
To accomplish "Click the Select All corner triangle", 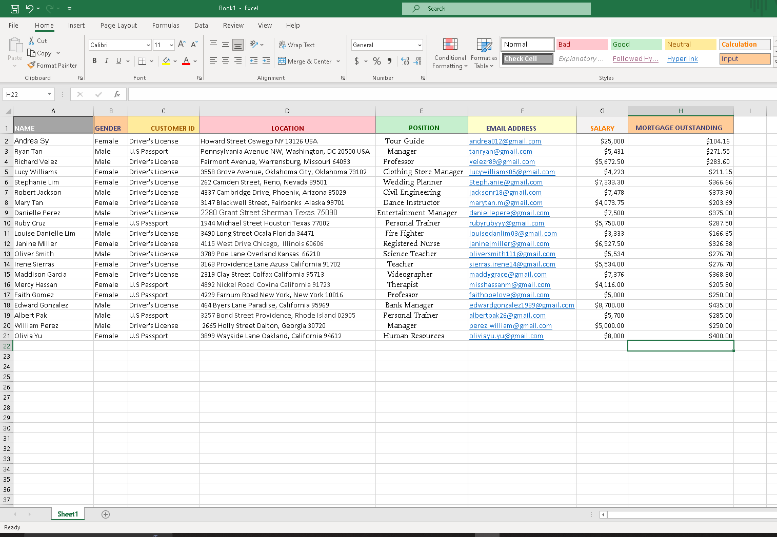I will [7, 111].
